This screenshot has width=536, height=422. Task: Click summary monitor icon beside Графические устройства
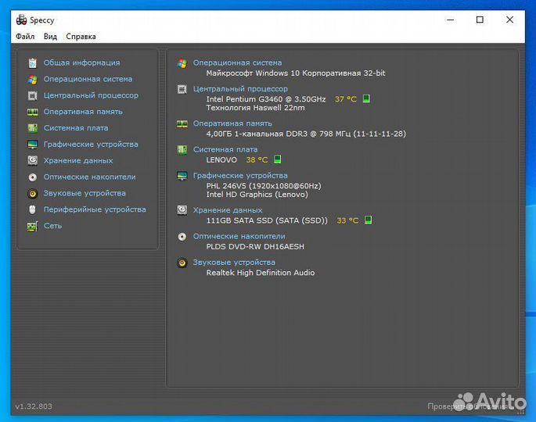[182, 176]
